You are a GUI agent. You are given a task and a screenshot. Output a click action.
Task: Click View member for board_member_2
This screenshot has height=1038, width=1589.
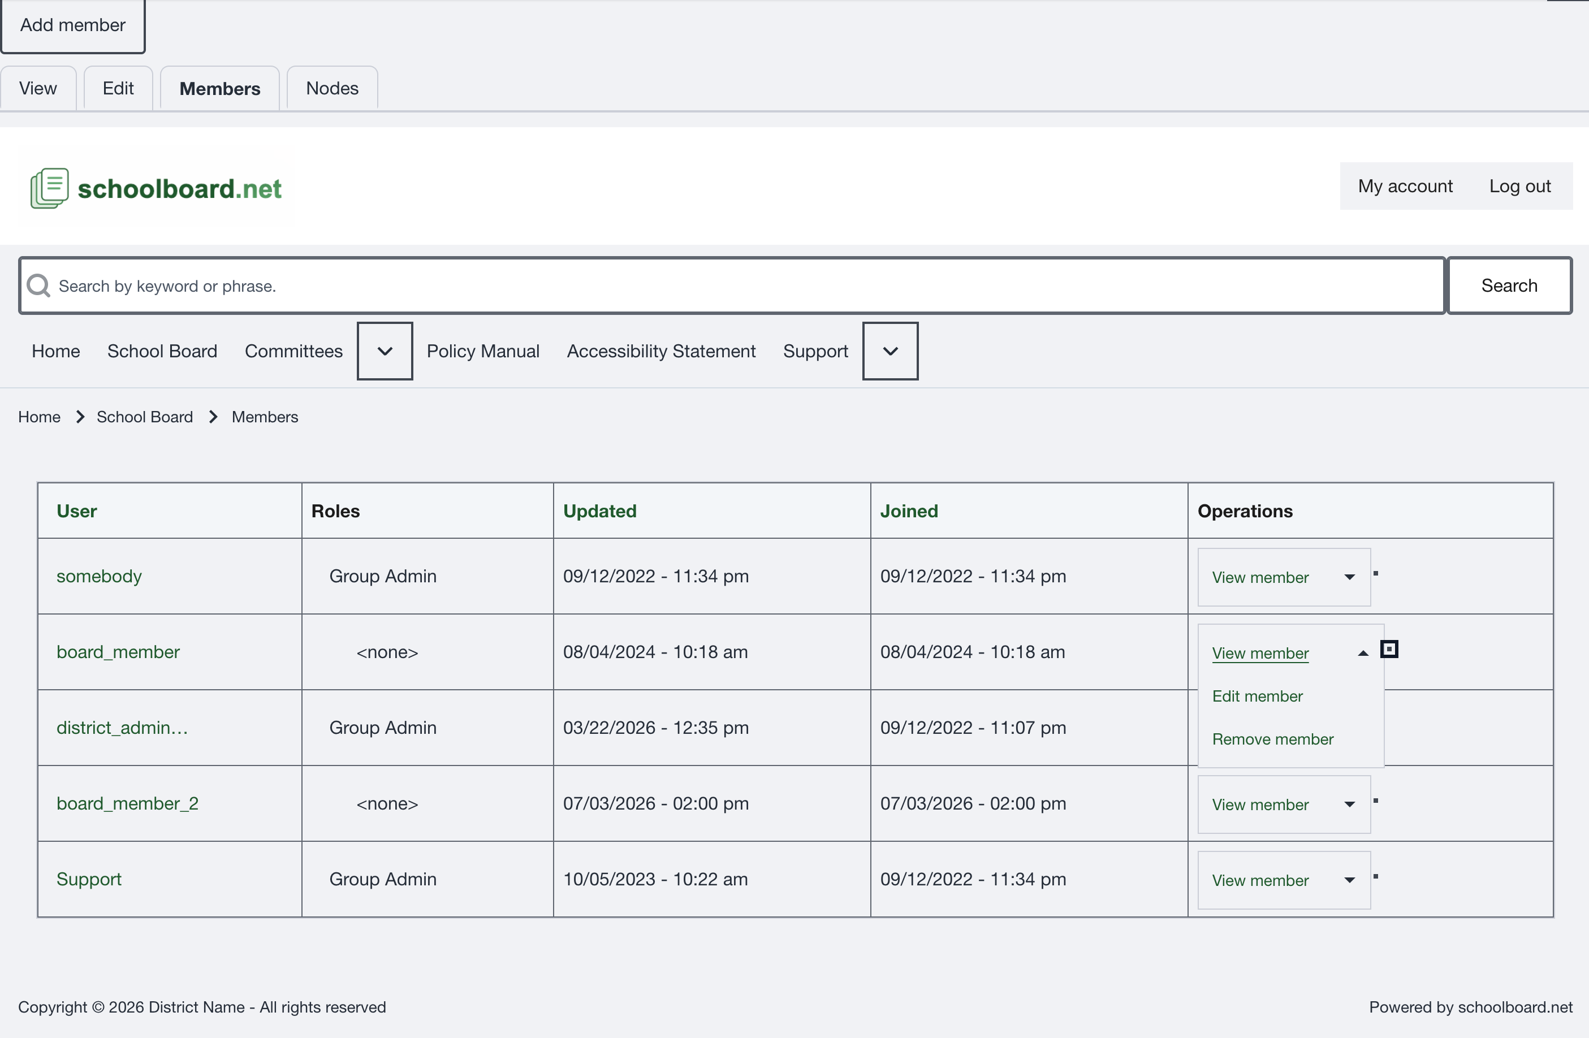1260,805
